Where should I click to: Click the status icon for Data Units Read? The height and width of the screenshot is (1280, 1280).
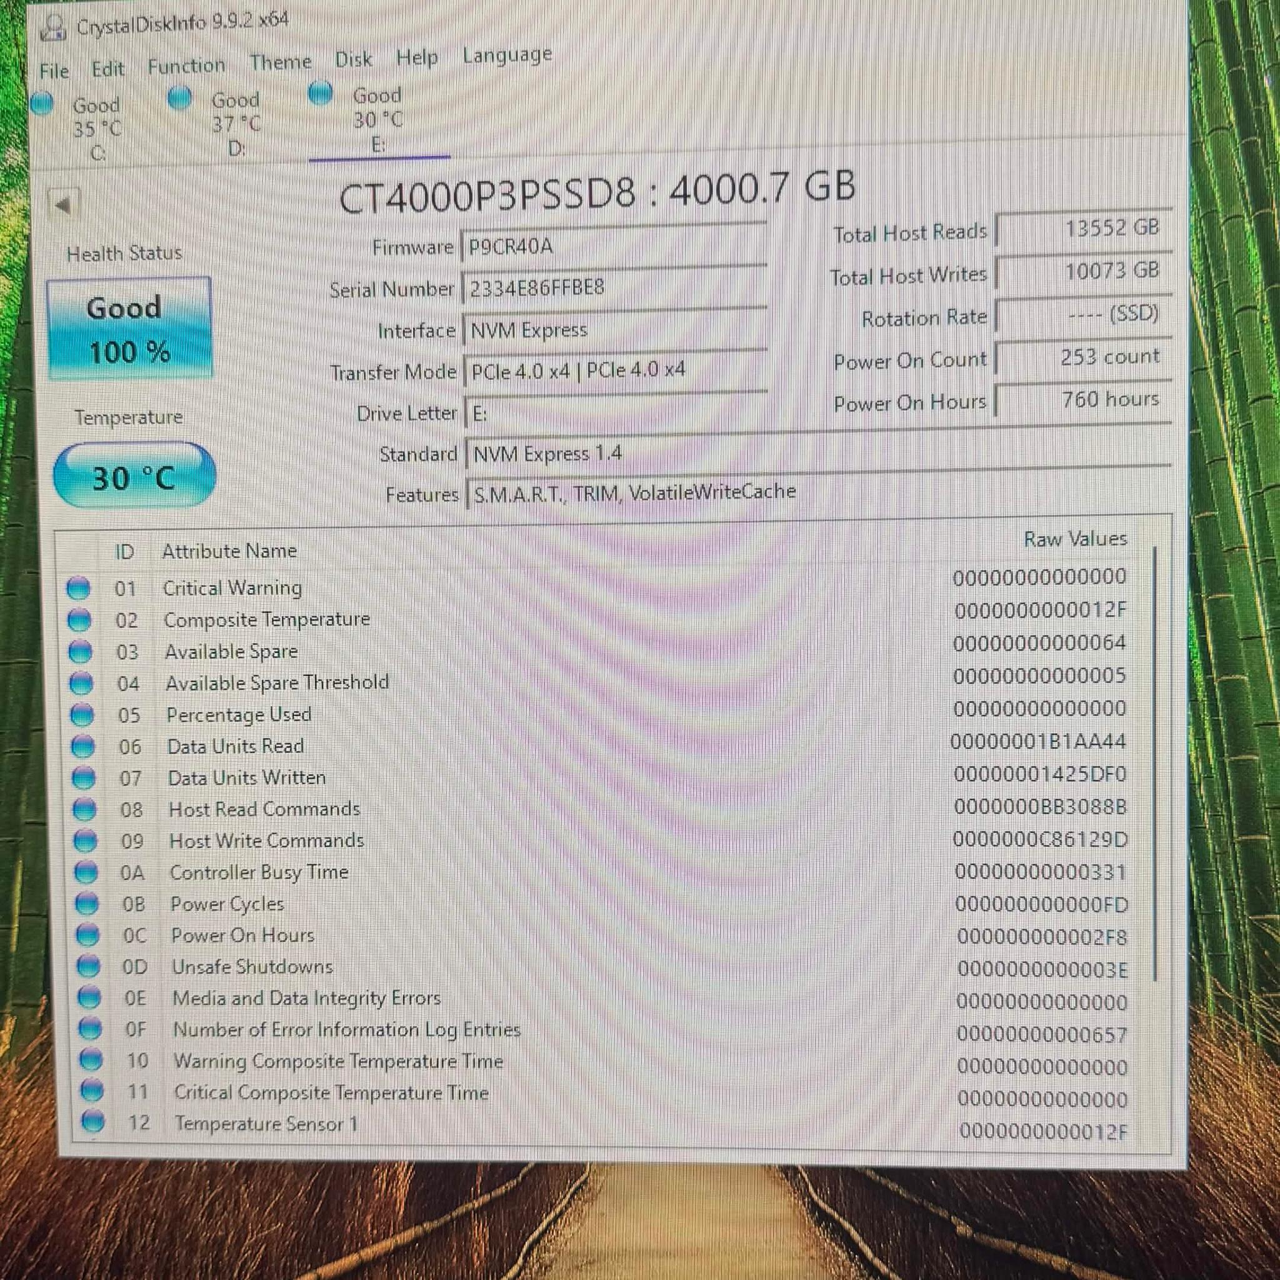[83, 747]
